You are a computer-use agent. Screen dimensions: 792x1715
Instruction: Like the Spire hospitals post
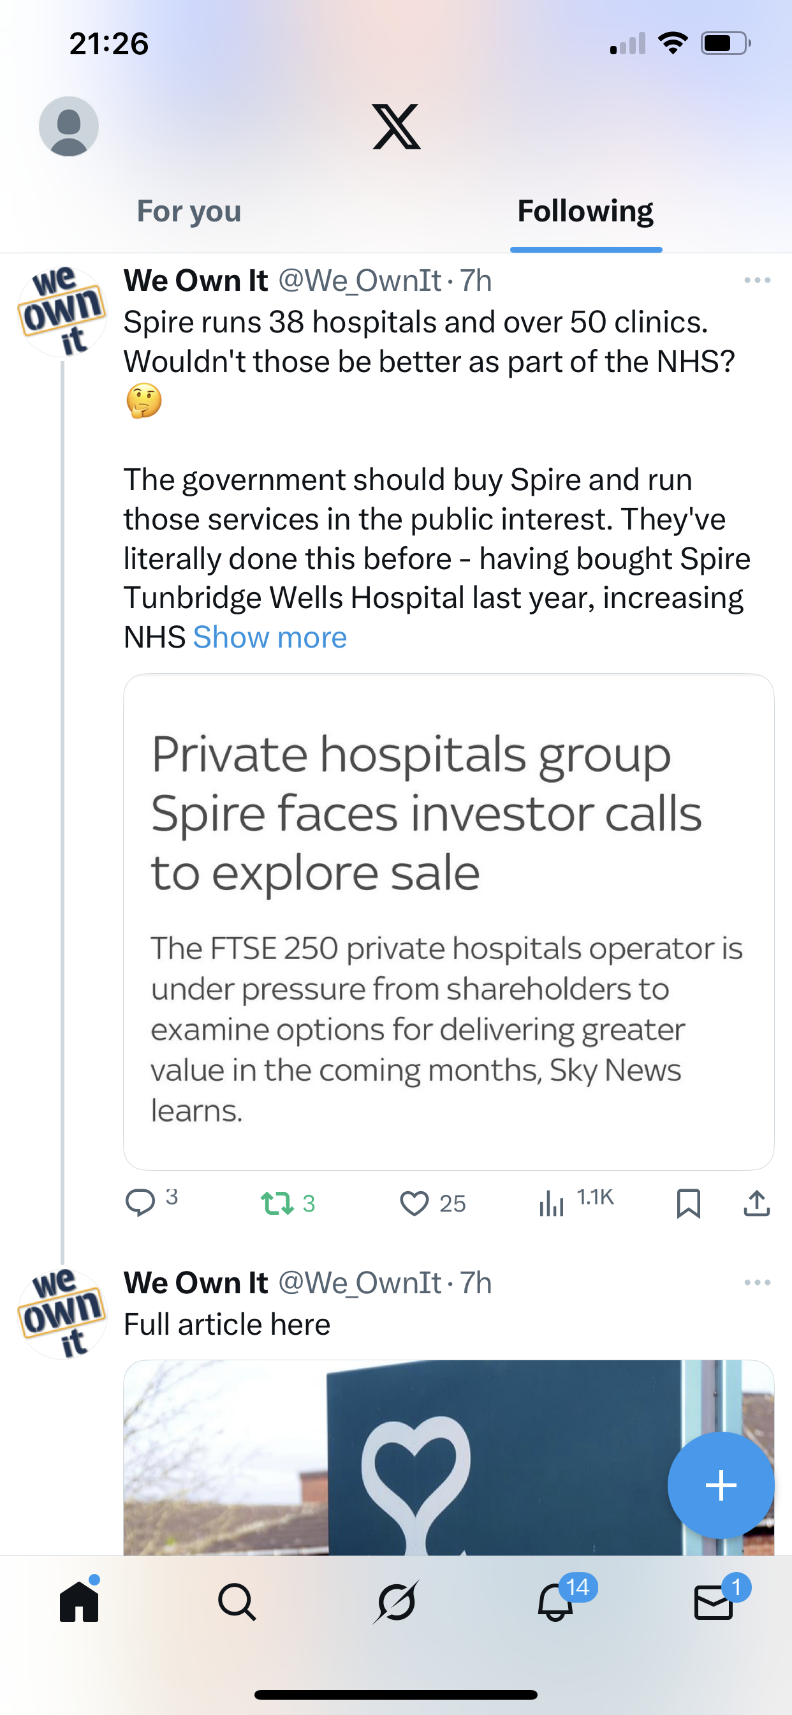pyautogui.click(x=414, y=1203)
